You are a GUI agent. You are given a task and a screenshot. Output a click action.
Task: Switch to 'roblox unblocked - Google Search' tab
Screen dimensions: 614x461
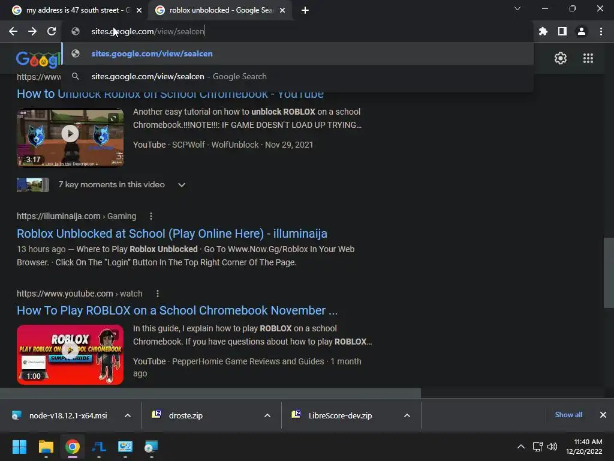[221, 10]
